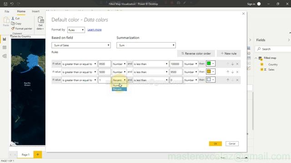This screenshot has width=291, height=163.
Task: Click Reverse color order button
Action: pyautogui.click(x=196, y=53)
